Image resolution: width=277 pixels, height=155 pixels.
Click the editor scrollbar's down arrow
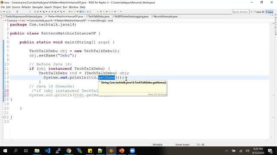click(271, 137)
